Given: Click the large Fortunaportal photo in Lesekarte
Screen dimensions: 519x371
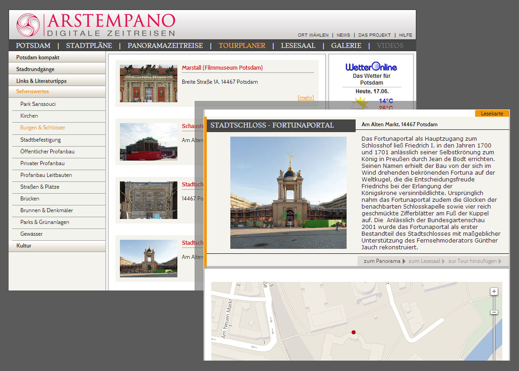Looking at the screenshot, I should pyautogui.click(x=288, y=193).
